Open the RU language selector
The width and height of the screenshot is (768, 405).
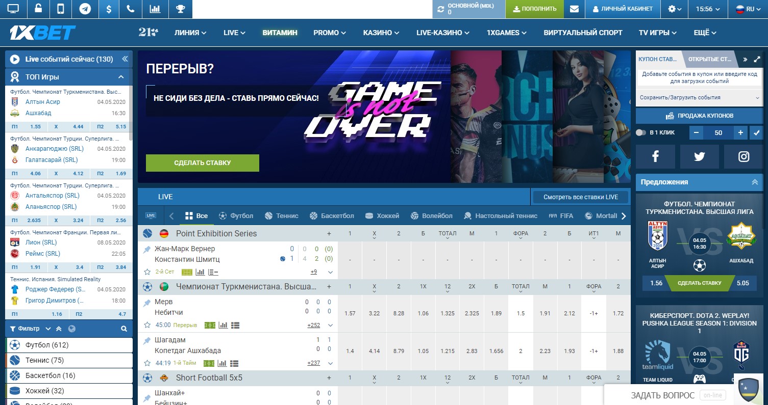749,9
